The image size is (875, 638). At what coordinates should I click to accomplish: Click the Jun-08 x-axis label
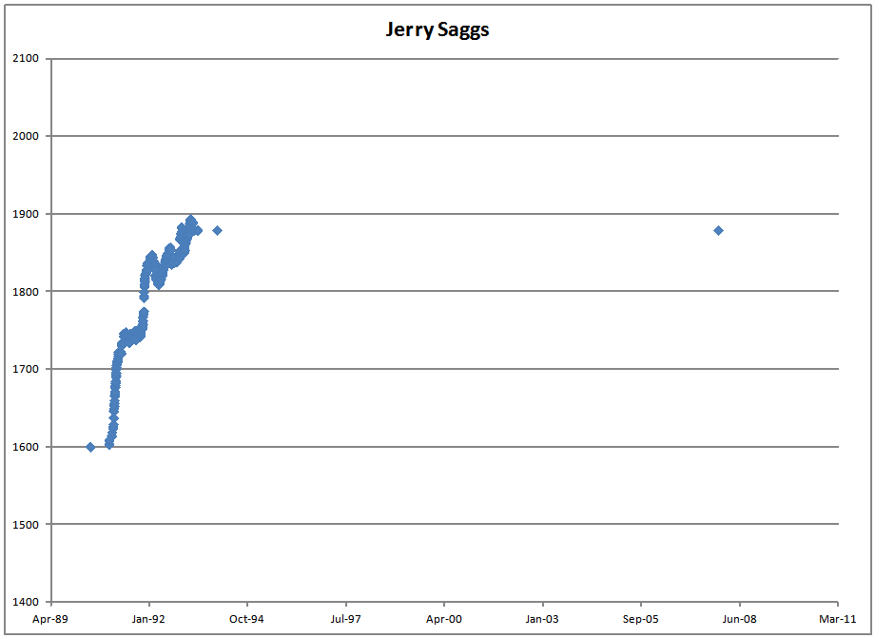point(739,618)
